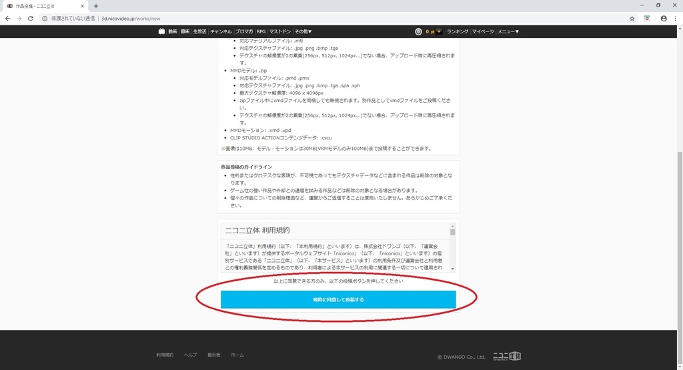The image size is (683, 370).
Task: Click the browser back arrow
Action: (7, 18)
